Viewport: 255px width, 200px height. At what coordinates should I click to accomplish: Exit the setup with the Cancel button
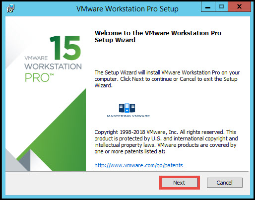coord(225,183)
